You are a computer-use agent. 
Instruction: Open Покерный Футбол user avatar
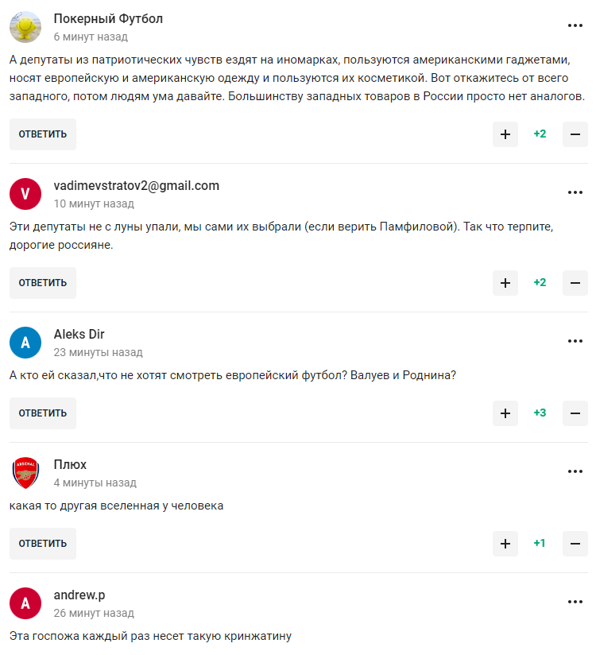25,27
